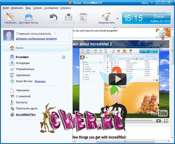Select the Исходящие outbox folder icon
175x144 pixels.
tap(12, 63)
